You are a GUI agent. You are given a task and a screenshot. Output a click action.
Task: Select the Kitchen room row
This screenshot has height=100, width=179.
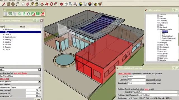tap(20, 44)
